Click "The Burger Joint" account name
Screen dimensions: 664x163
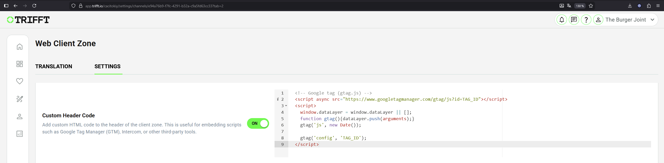(626, 20)
